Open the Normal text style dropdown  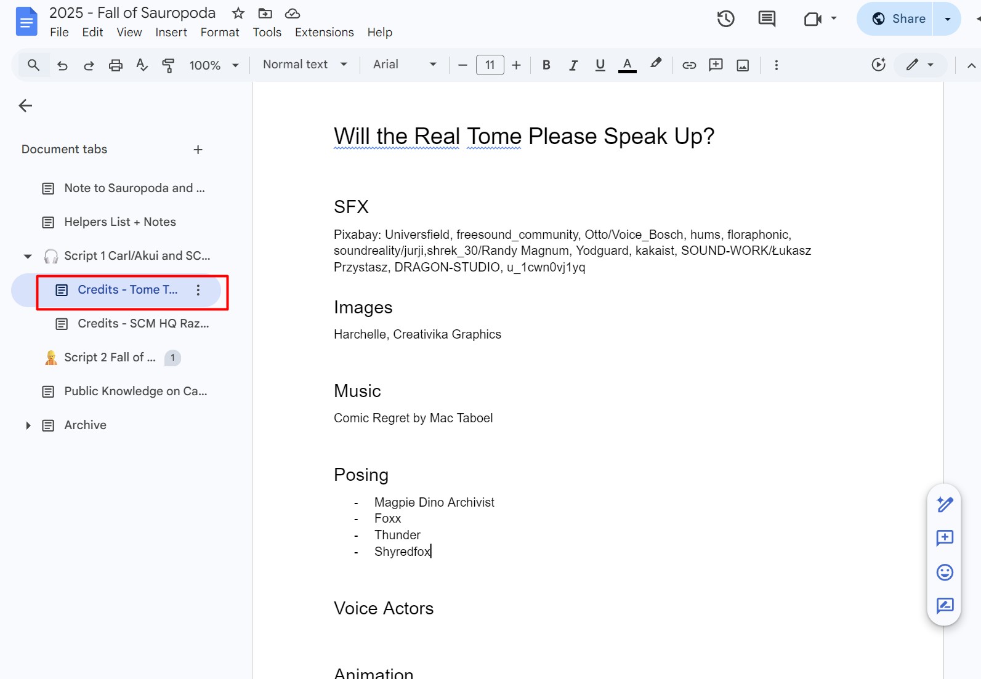tap(304, 65)
